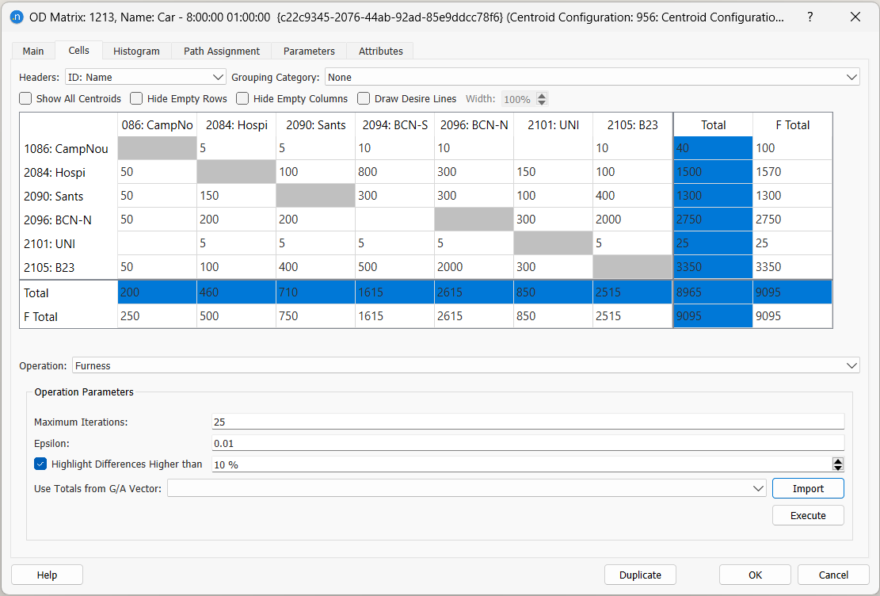Screen dimensions: 880x596
Task: Click the Width spinner up arrow
Action: tap(542, 94)
